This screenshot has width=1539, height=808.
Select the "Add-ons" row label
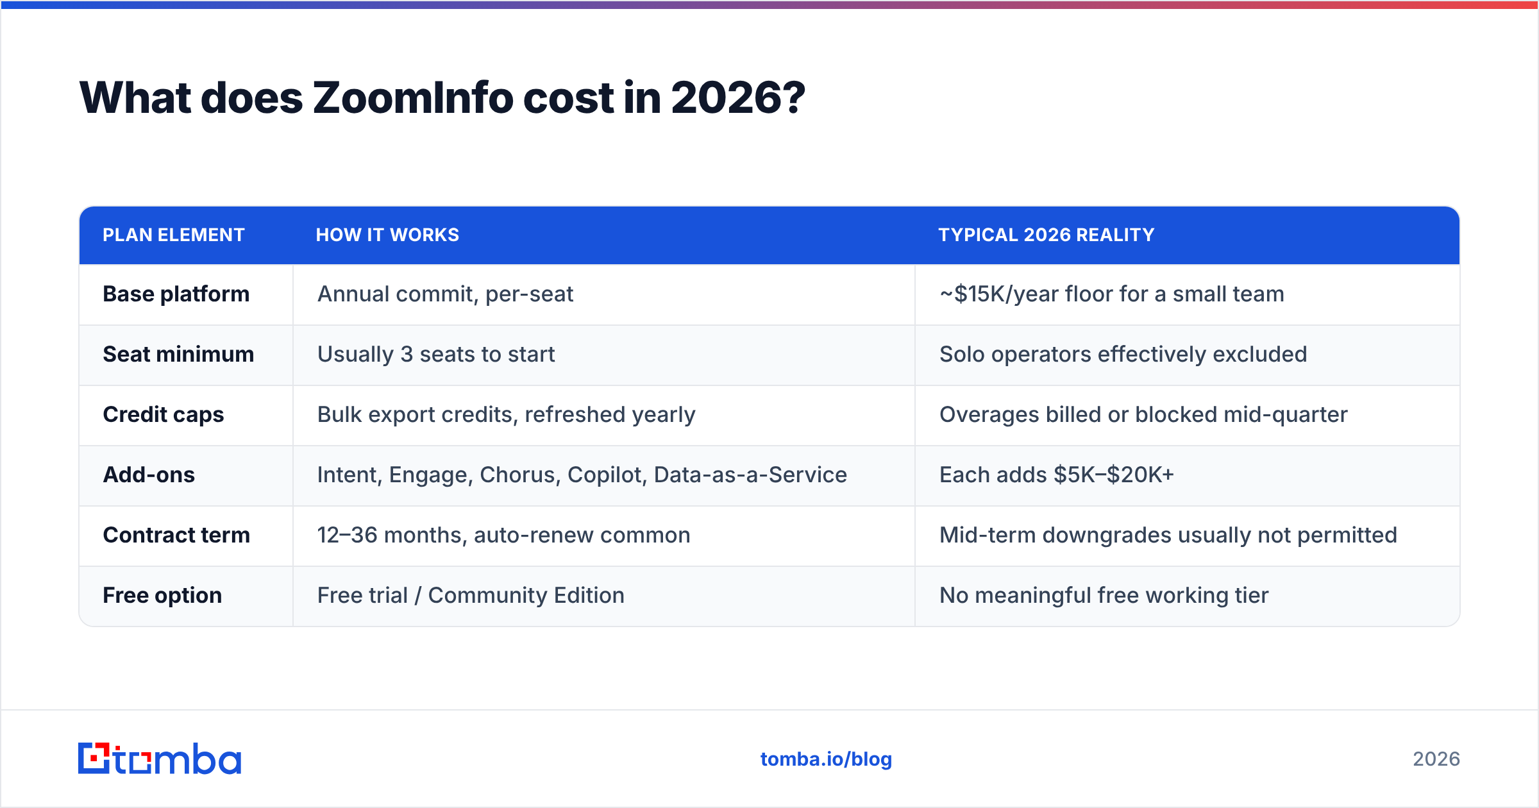pos(149,475)
